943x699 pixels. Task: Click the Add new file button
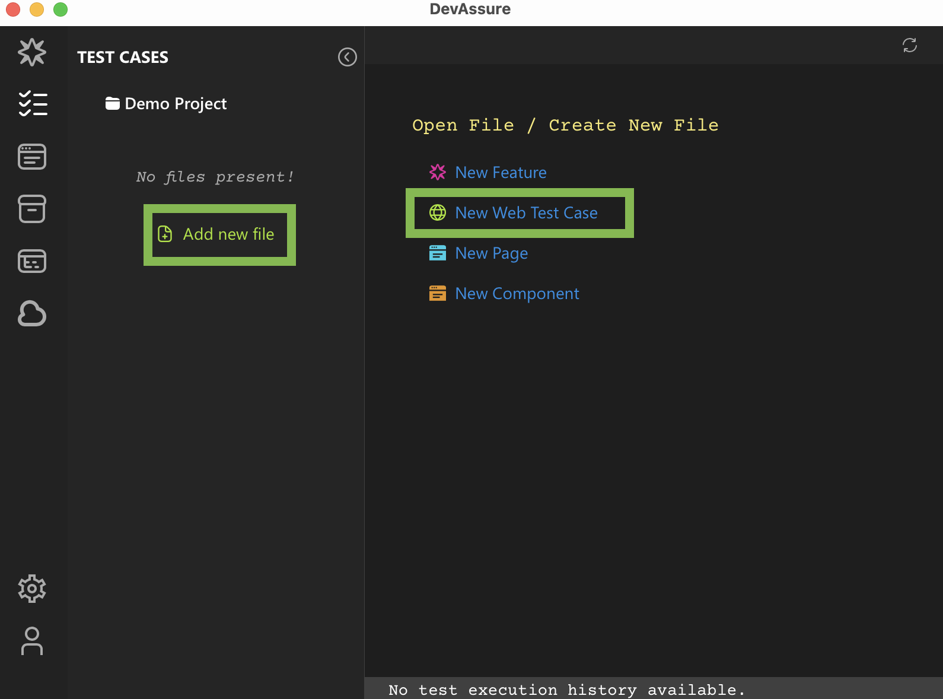[219, 234]
